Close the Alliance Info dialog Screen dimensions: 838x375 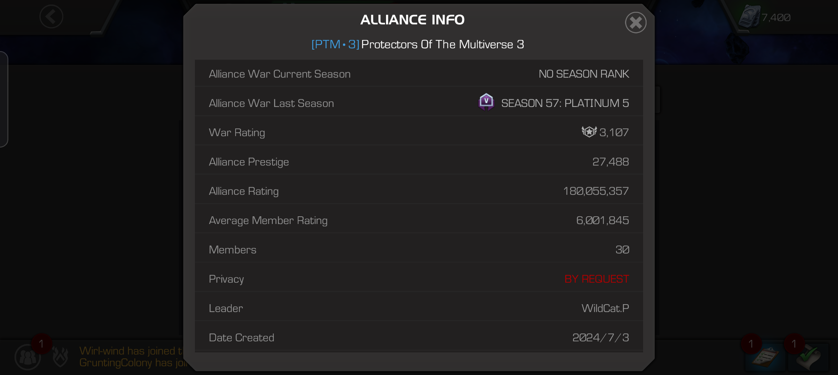click(x=635, y=23)
